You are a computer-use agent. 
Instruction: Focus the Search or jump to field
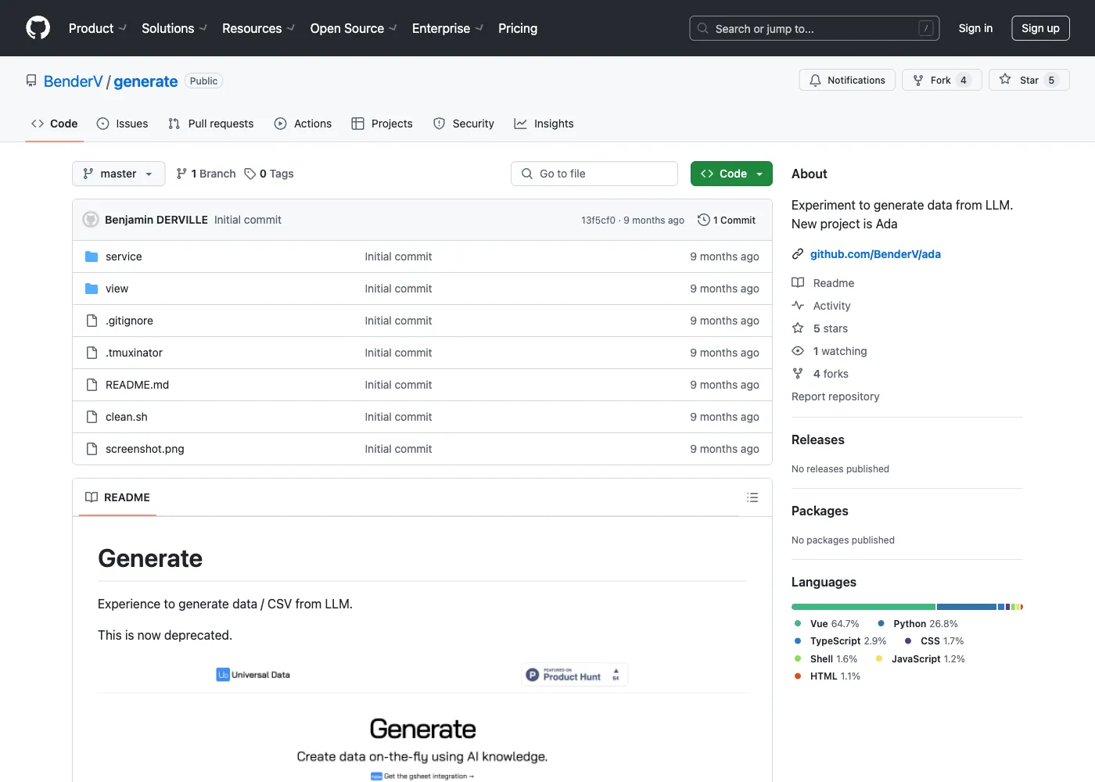(814, 28)
